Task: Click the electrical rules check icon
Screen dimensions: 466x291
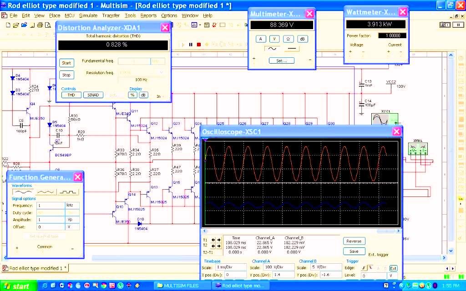Action: 214,25
